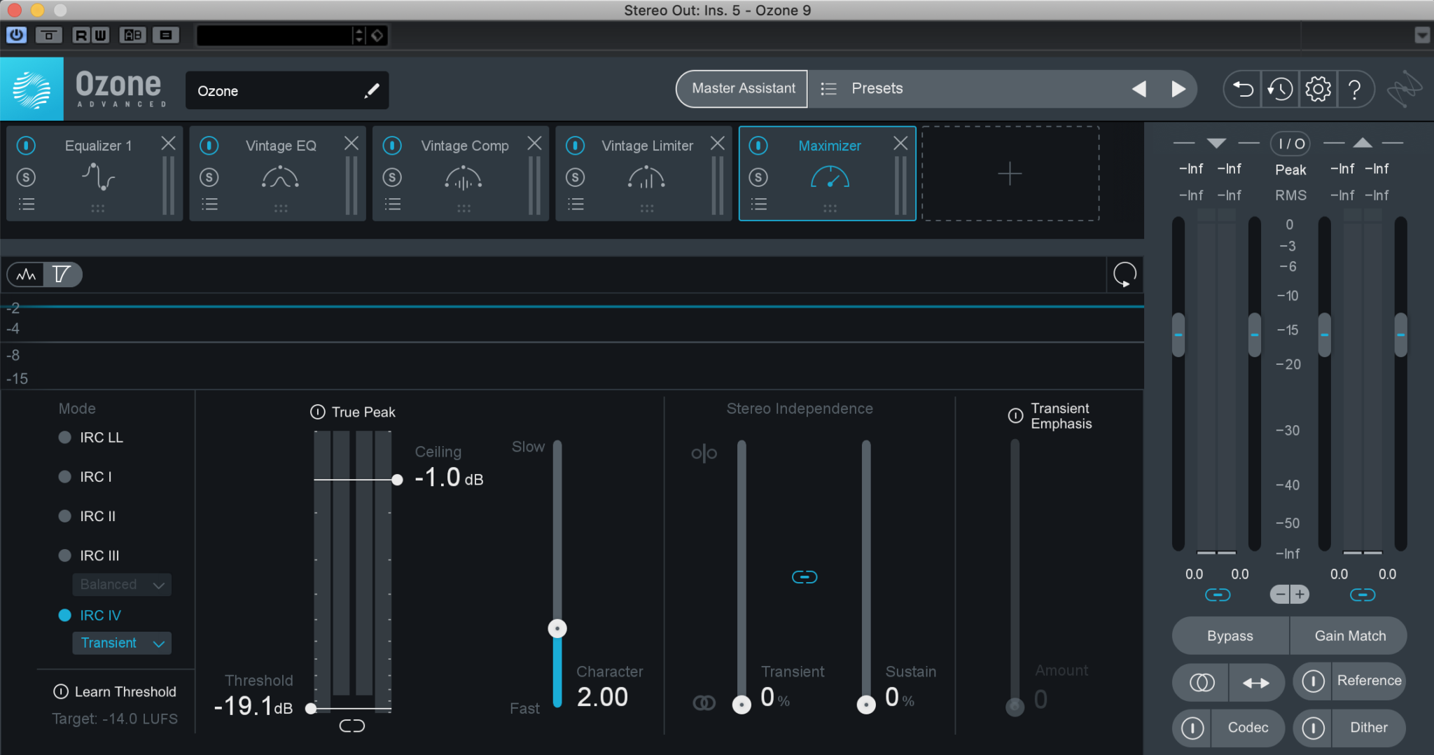1434x755 pixels.
Task: Click the threshold ceiling link icon
Action: pos(351,726)
